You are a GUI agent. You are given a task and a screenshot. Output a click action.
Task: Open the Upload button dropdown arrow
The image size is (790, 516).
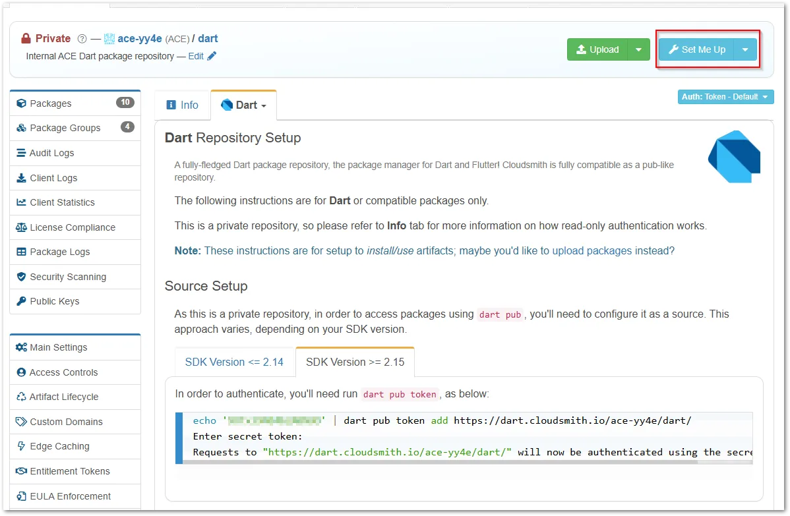tap(639, 49)
